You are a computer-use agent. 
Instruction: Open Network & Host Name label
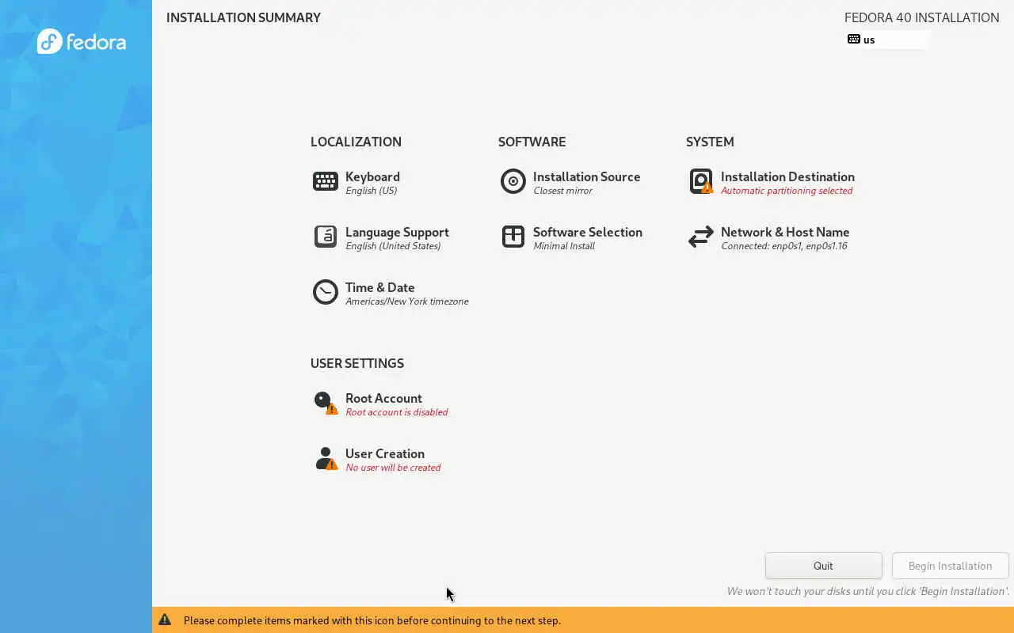785,232
